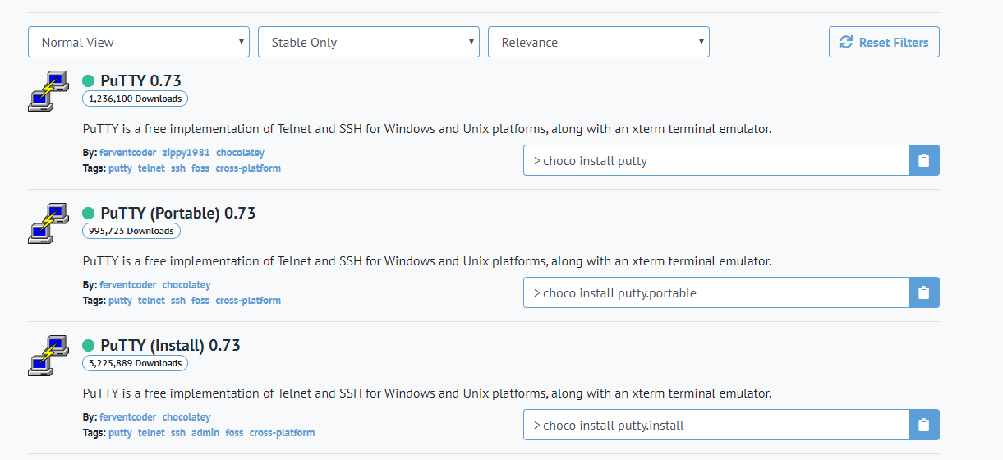Click the ssh tag under PuTTY (Portable)
The width and height of the screenshot is (1003, 460).
(x=178, y=301)
